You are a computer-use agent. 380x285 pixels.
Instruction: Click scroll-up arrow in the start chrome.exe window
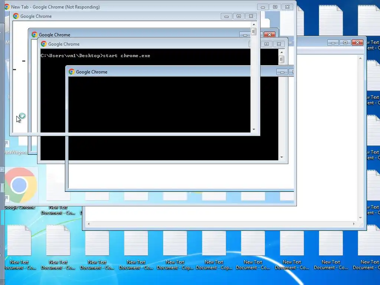(x=282, y=52)
